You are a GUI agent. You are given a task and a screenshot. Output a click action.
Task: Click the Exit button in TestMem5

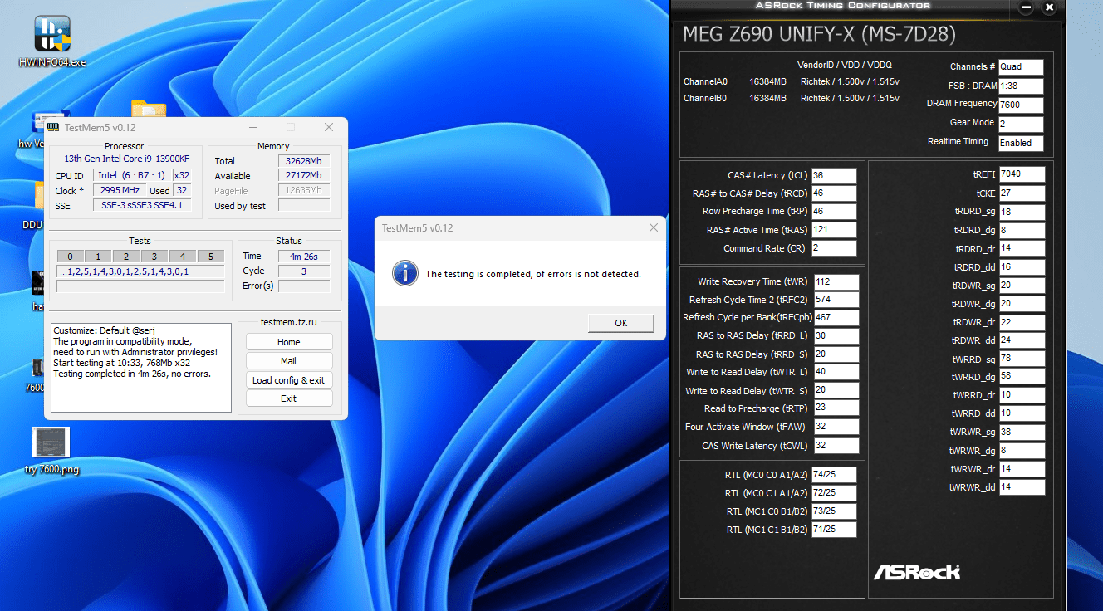289,398
